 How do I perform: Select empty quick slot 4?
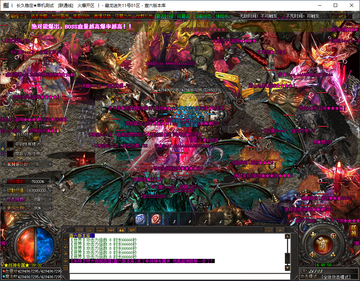tap(186, 218)
